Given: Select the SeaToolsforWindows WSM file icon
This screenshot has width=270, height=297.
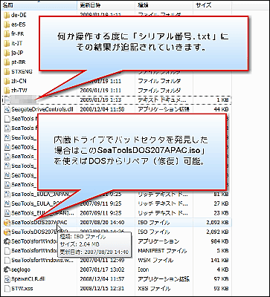Looking at the screenshot, I should tap(7, 260).
